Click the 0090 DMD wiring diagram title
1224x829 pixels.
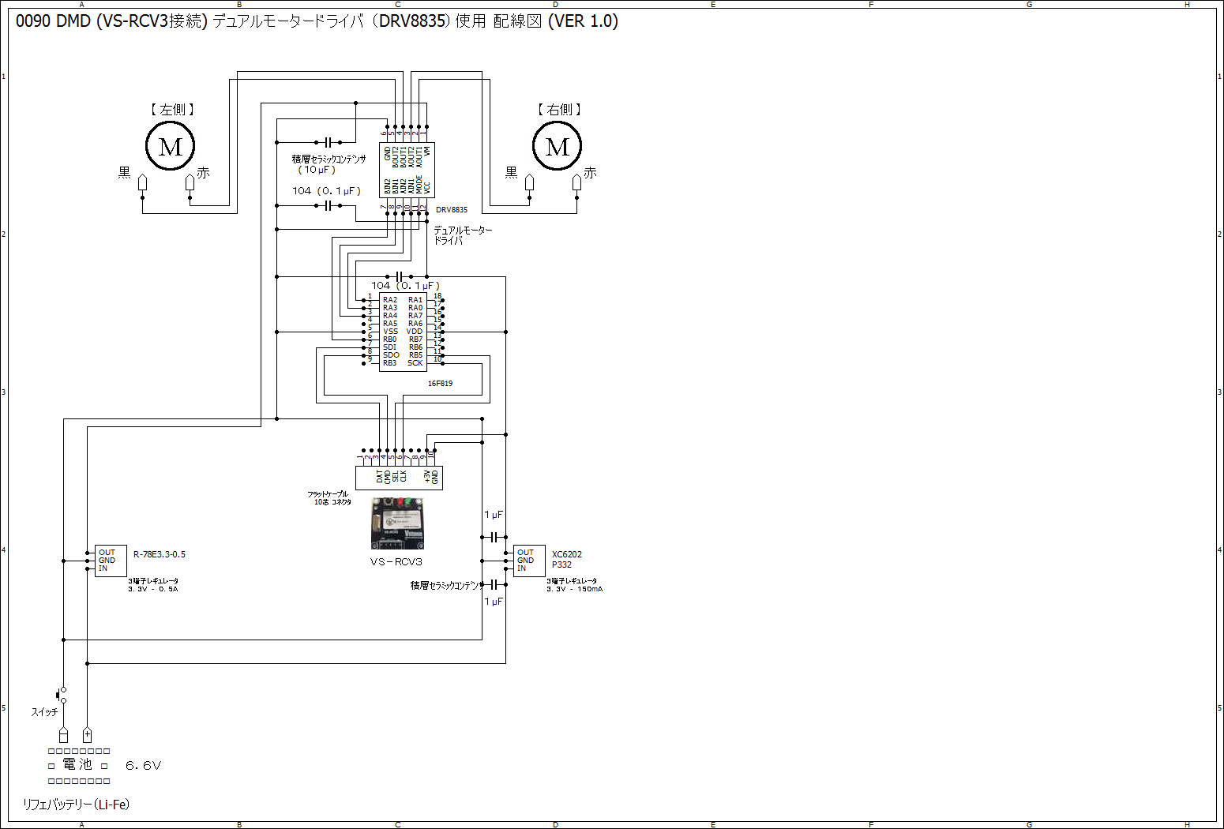pos(317,21)
